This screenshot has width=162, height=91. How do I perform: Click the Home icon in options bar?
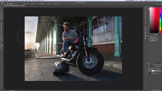tap(2, 4)
